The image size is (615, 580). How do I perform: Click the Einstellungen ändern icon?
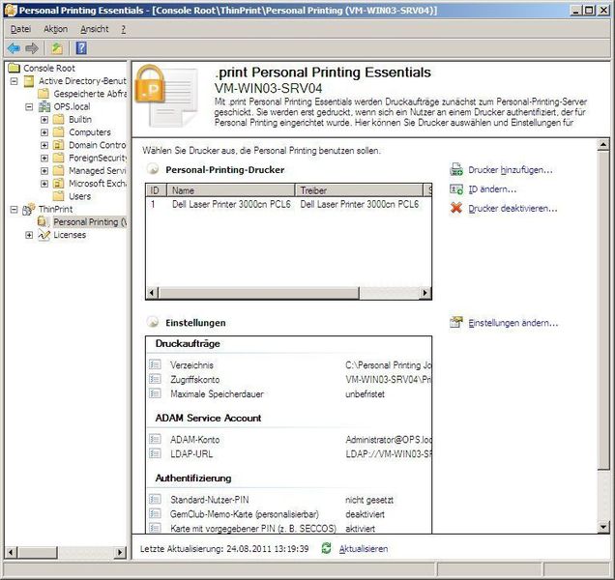point(456,322)
